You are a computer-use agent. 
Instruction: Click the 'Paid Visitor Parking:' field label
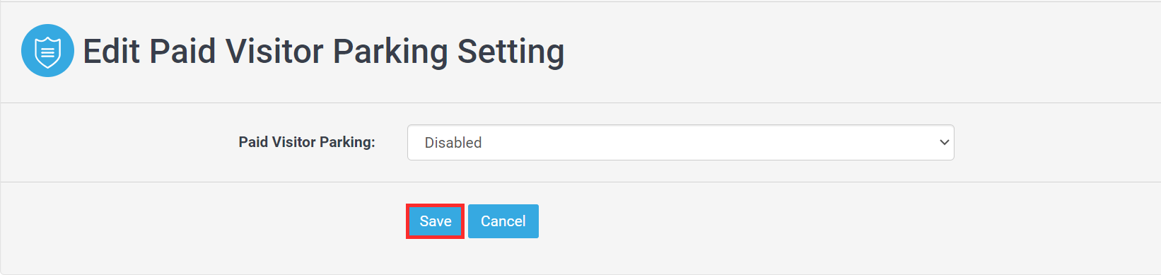click(x=307, y=142)
